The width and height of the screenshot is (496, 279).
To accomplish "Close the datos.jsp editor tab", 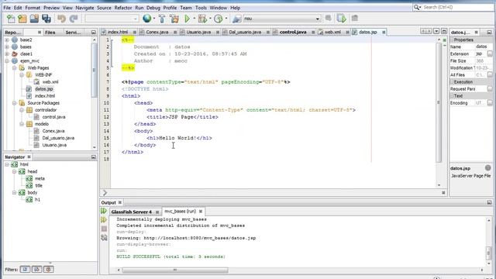I will [384, 33].
